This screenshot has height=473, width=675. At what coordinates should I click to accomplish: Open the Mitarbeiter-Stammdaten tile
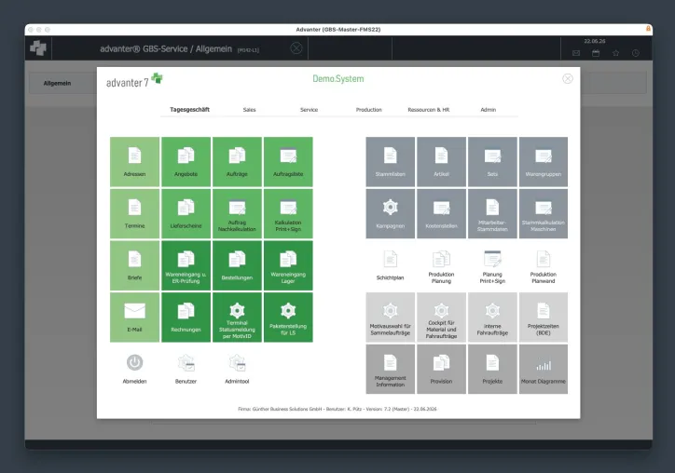tap(492, 214)
